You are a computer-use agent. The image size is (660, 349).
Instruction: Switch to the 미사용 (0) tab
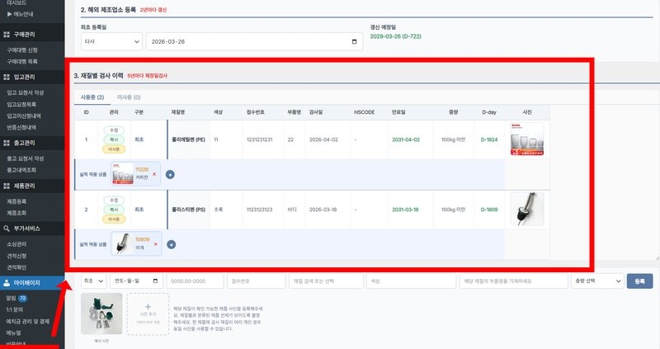click(128, 97)
